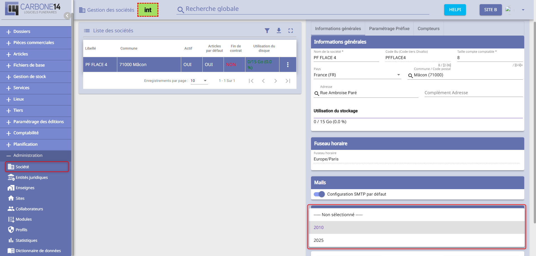
Task: Expand the Dossiers menu
Action: click(35, 32)
